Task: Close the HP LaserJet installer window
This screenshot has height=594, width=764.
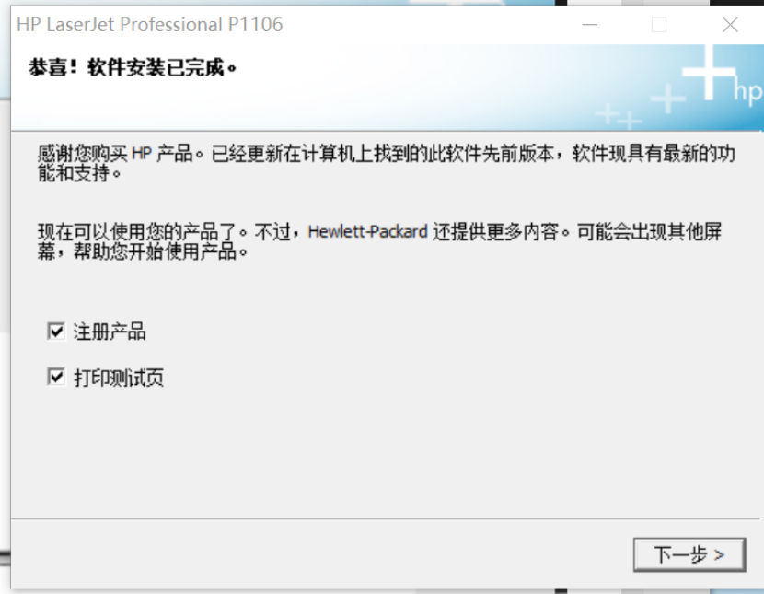Action: [x=730, y=24]
